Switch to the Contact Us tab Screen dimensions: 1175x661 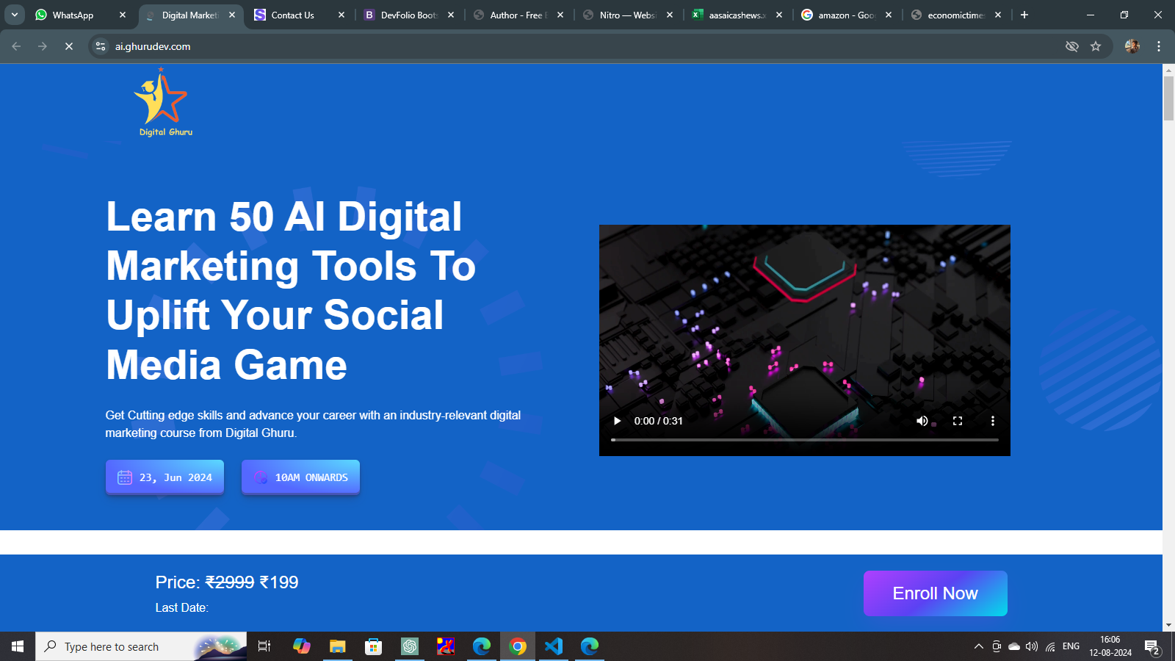click(292, 15)
